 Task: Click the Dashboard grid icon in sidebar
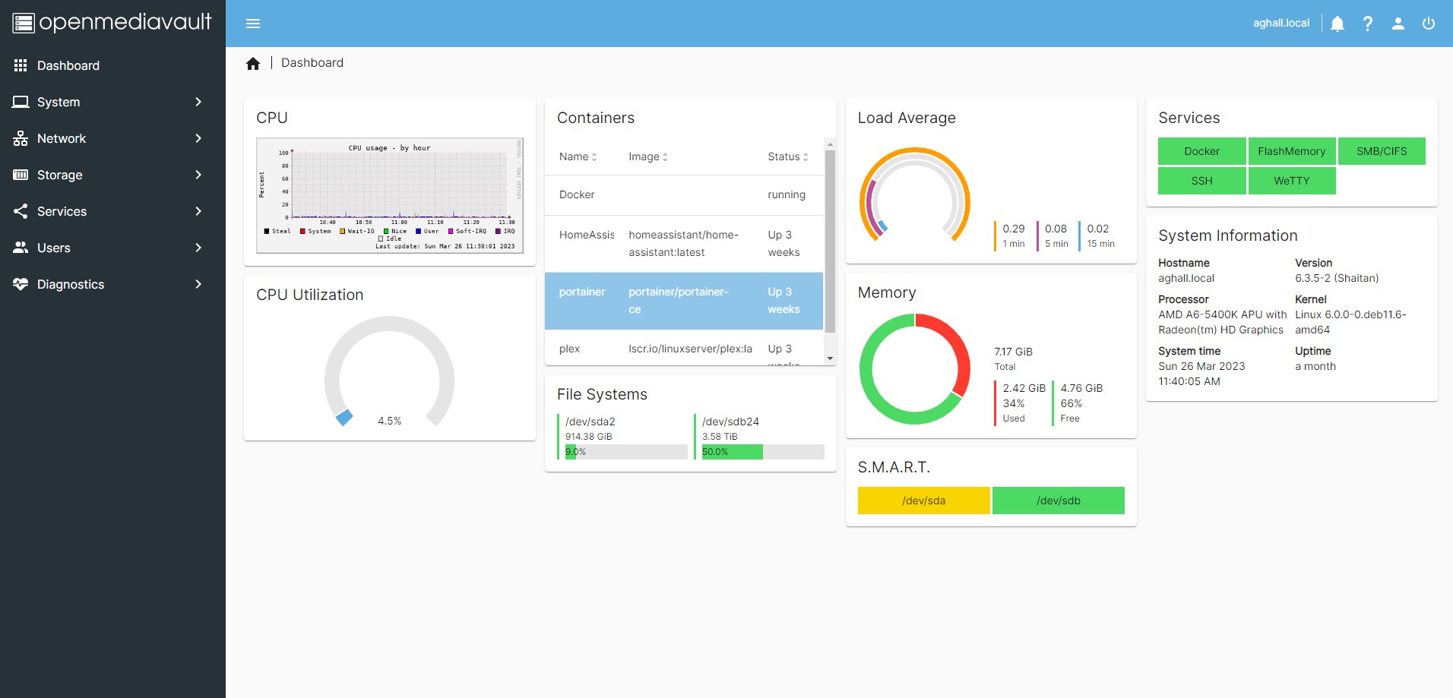21,65
